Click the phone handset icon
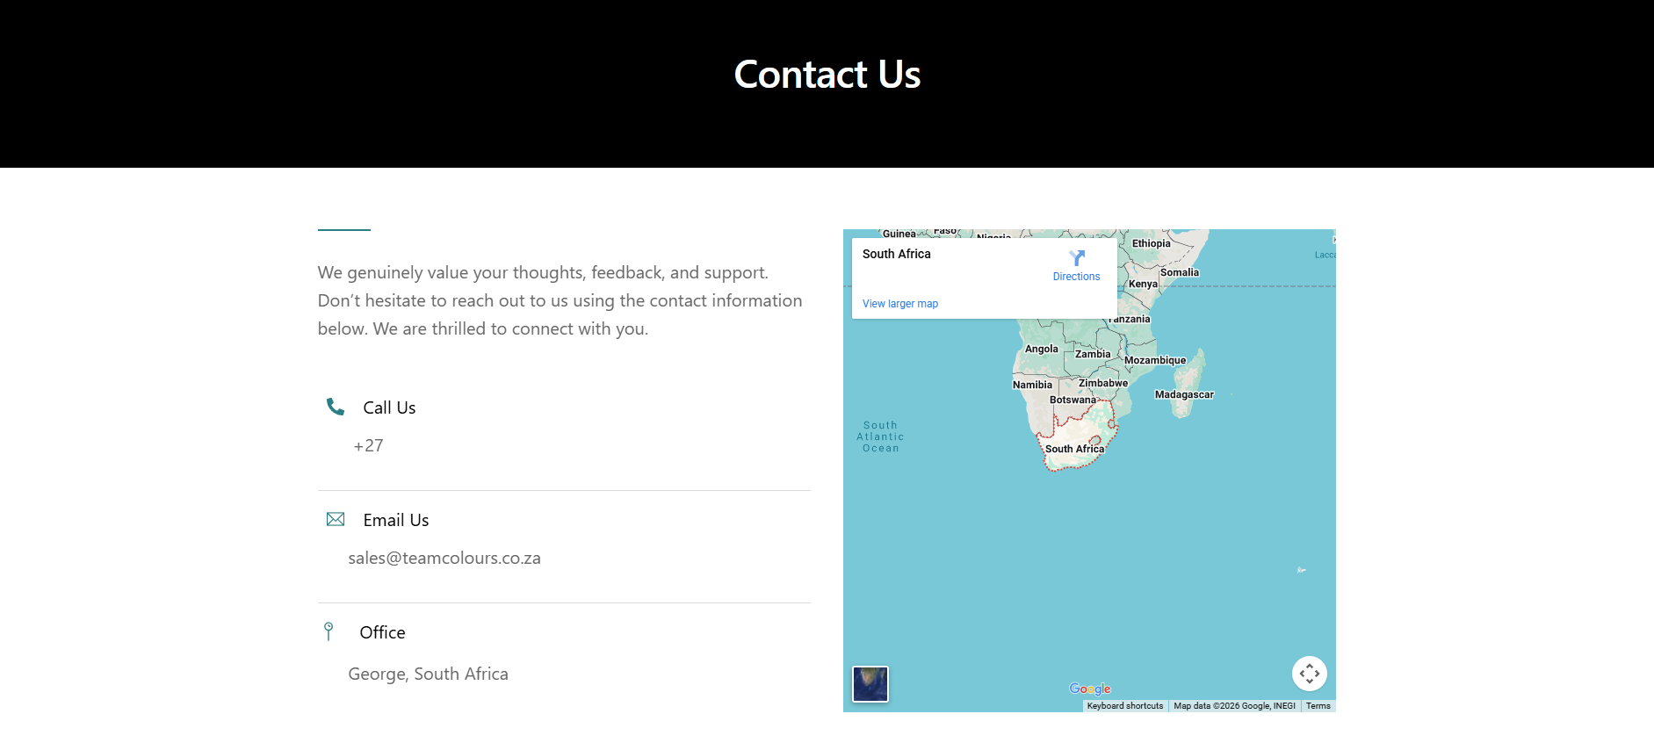 click(x=336, y=407)
